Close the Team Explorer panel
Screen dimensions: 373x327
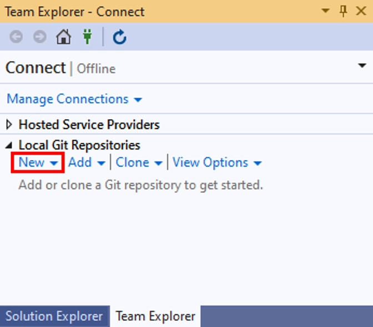pyautogui.click(x=361, y=11)
